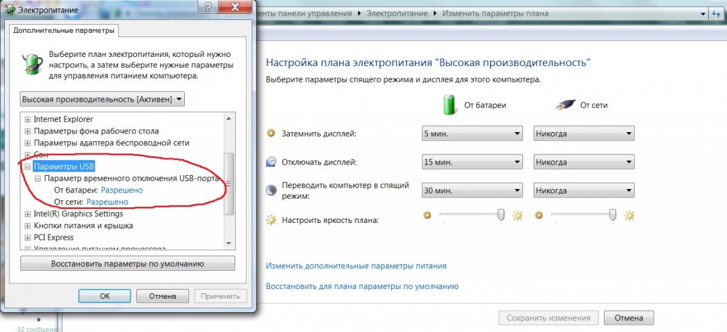Select the Дополнительные параметры tab
Image resolution: width=727 pixels, height=332 pixels.
[64, 30]
